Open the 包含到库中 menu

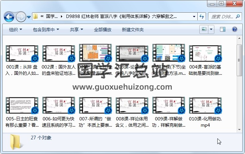46,30
